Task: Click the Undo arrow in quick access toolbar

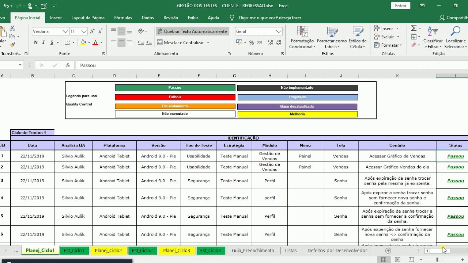Action: [6, 6]
